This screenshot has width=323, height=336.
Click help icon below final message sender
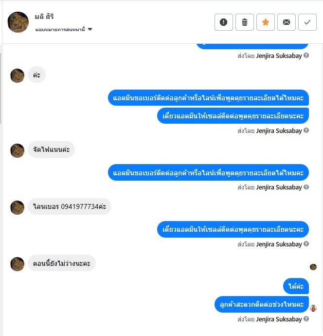[306, 319]
